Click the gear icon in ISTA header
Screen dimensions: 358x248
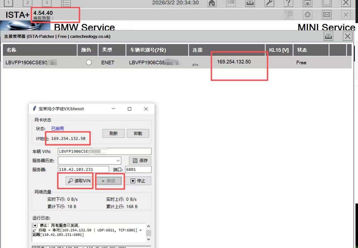point(307,14)
